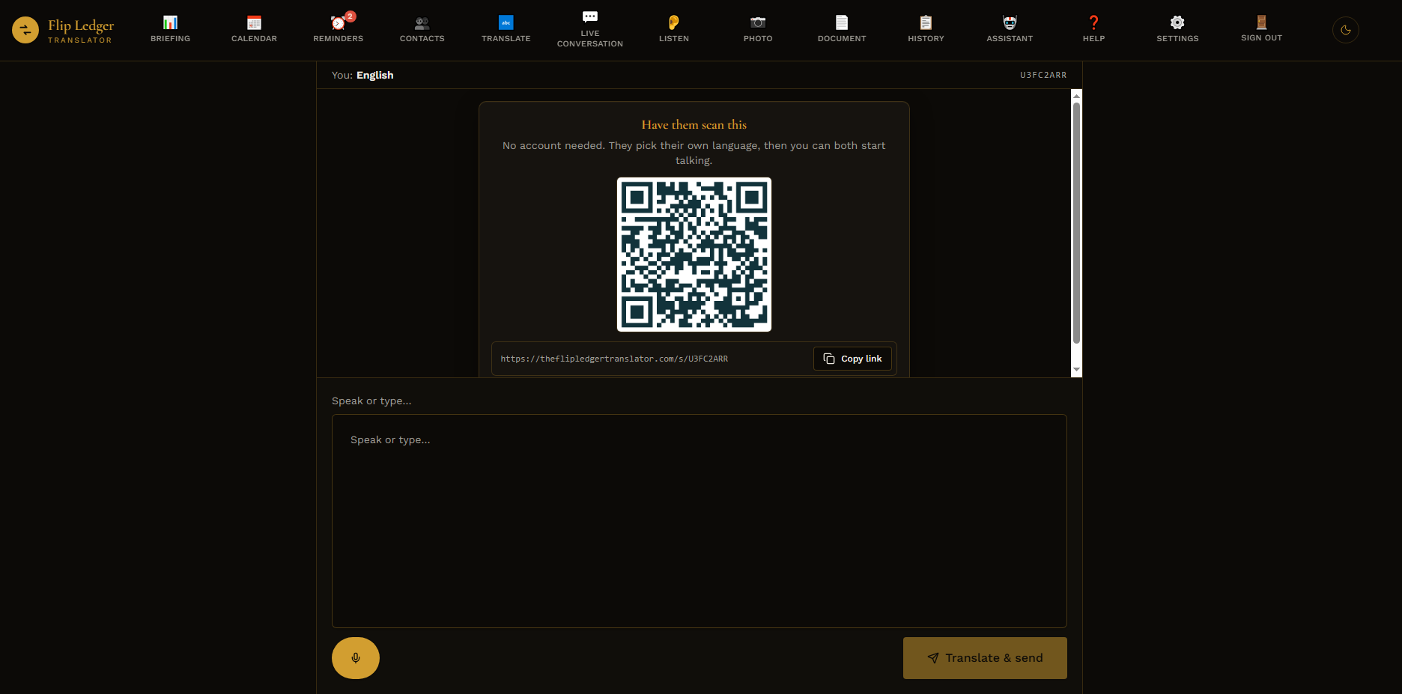Click the History label text
The image size is (1402, 694).
(x=926, y=38)
